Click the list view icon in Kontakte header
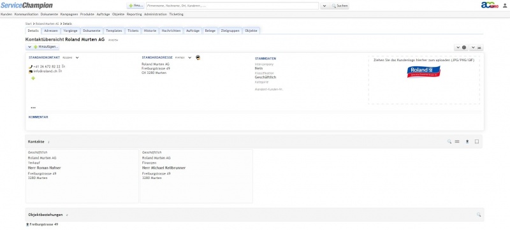 coord(457,141)
